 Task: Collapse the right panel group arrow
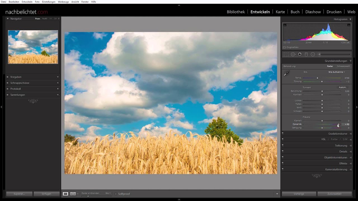(357, 107)
